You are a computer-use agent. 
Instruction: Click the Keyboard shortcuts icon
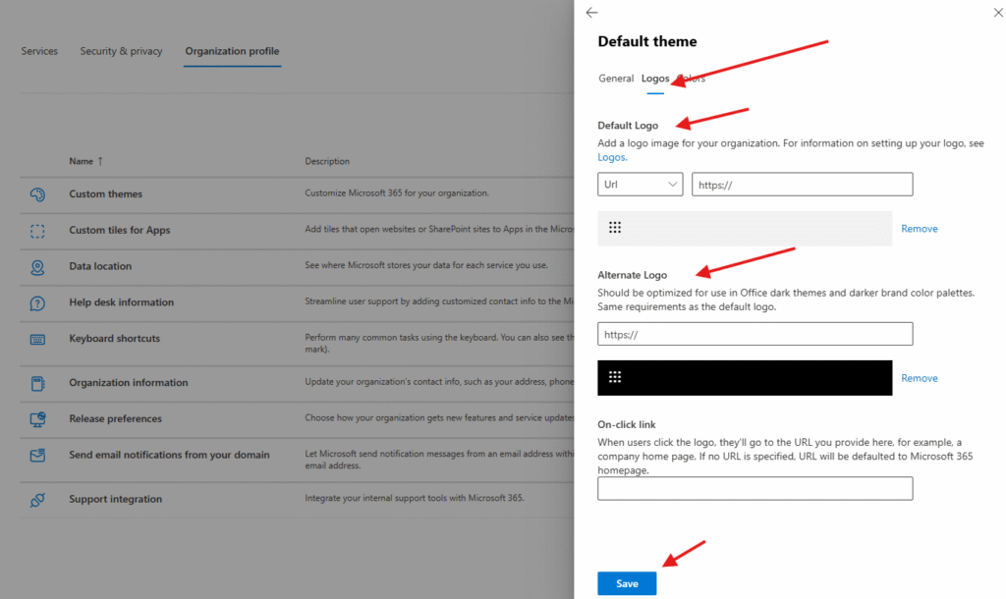click(37, 339)
